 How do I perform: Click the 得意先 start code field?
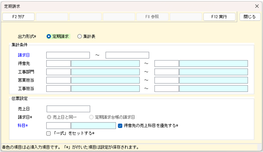59,63
